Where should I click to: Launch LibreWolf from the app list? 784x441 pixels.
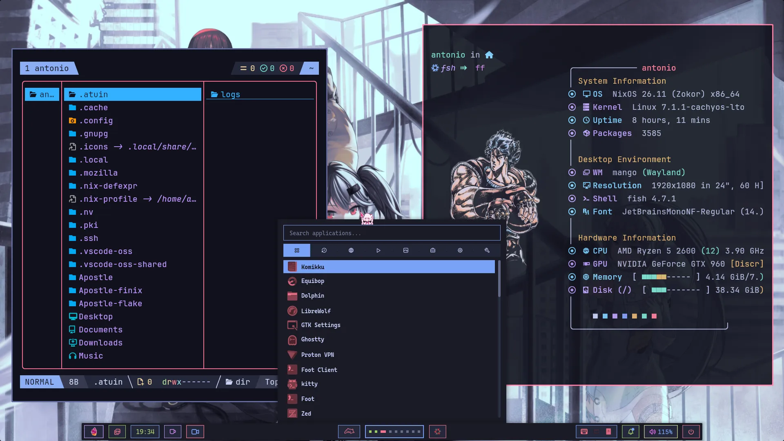point(389,311)
